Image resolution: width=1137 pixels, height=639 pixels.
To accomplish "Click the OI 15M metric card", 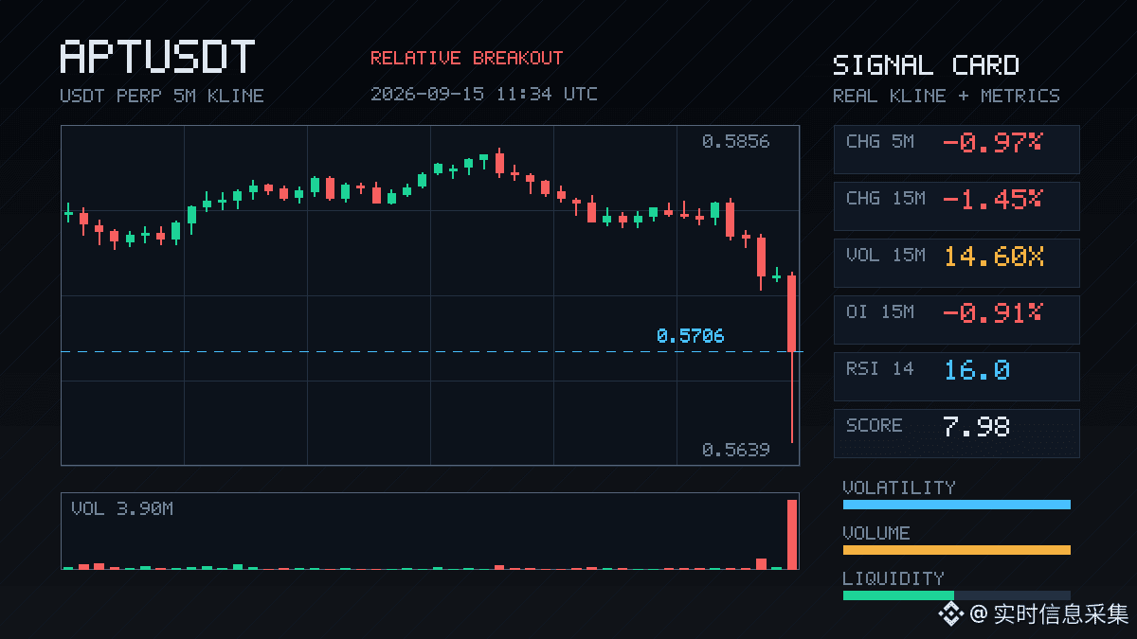I will 956,320.
